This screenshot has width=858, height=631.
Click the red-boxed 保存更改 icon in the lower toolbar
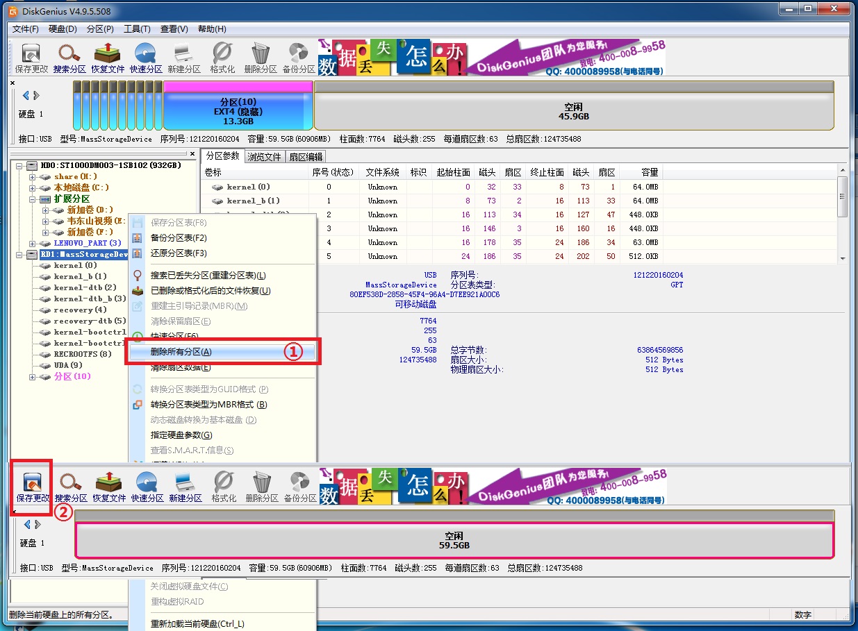click(32, 486)
